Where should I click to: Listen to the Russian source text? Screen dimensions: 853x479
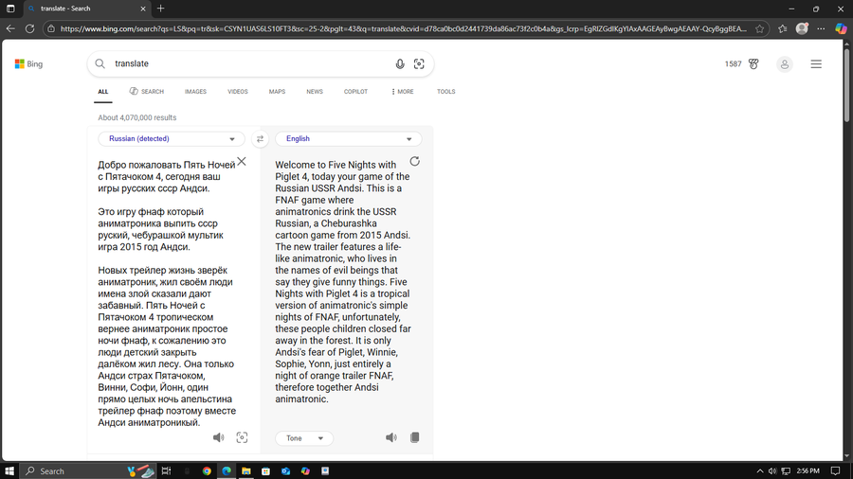pos(218,437)
